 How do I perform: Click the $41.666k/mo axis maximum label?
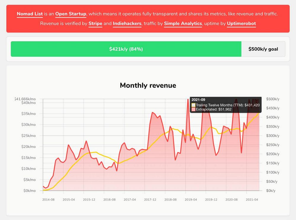click(x=25, y=99)
